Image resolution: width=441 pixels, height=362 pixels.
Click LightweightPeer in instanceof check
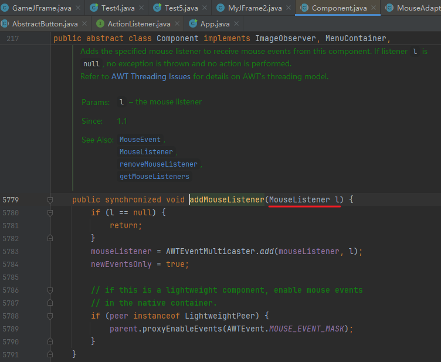point(220,316)
